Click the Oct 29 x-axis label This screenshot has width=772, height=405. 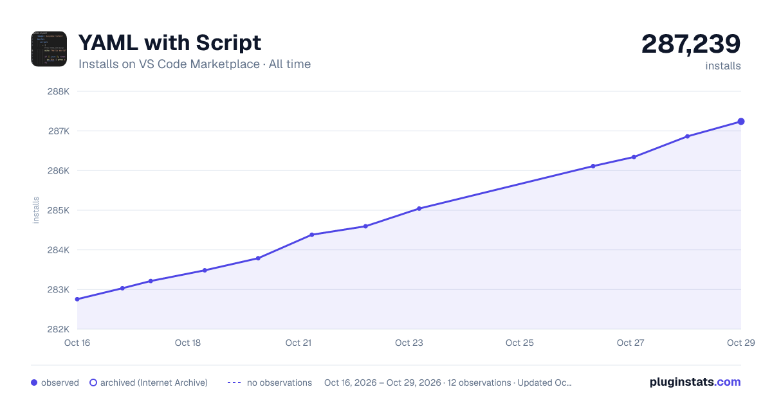pyautogui.click(x=740, y=343)
